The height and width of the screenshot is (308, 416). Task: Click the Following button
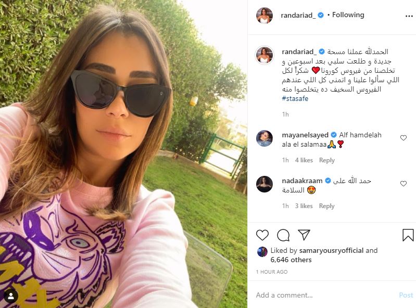(348, 15)
